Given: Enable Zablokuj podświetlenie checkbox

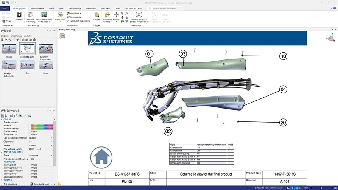Looking at the screenshot, I should (x=30, y=177).
